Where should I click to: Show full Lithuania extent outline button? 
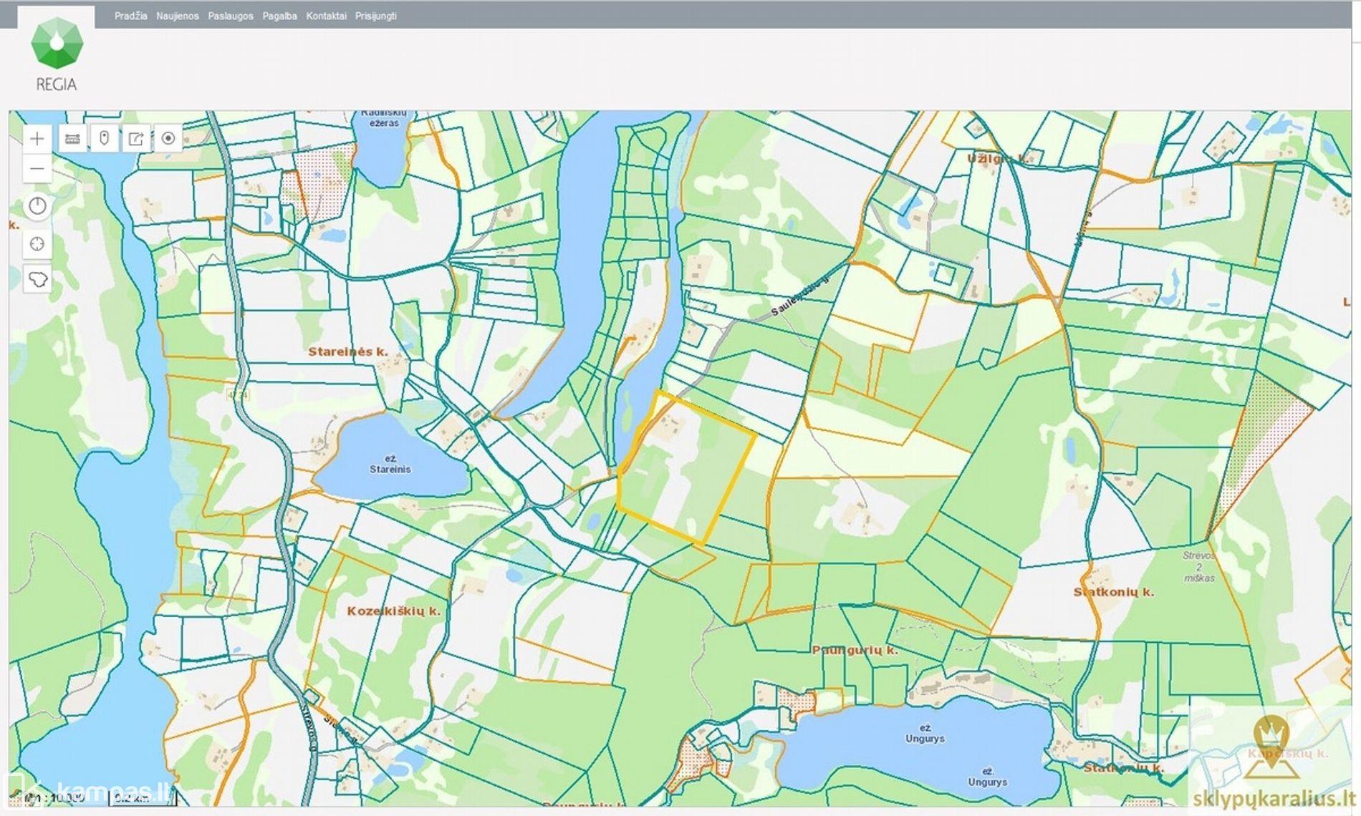(37, 279)
